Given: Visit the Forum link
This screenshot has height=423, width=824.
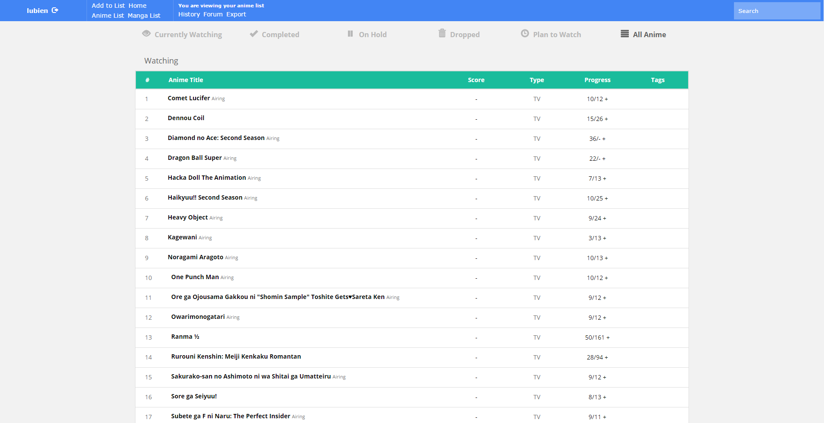Looking at the screenshot, I should click(213, 14).
